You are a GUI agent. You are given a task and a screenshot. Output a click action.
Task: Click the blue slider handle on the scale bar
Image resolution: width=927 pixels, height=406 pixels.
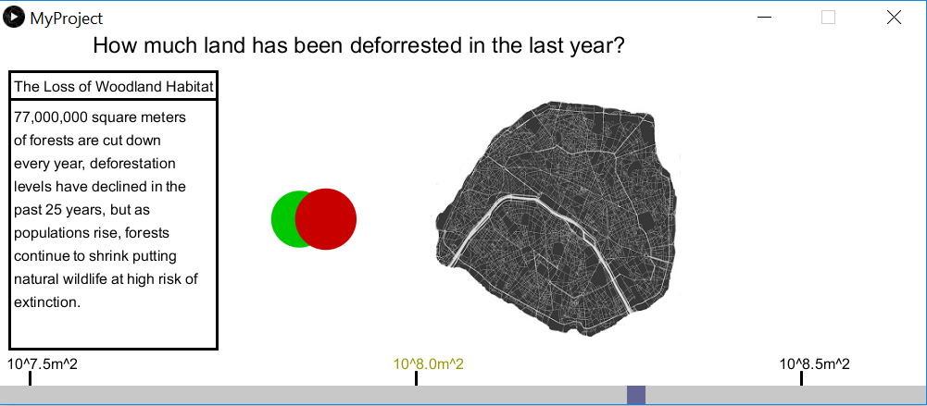pyautogui.click(x=636, y=395)
